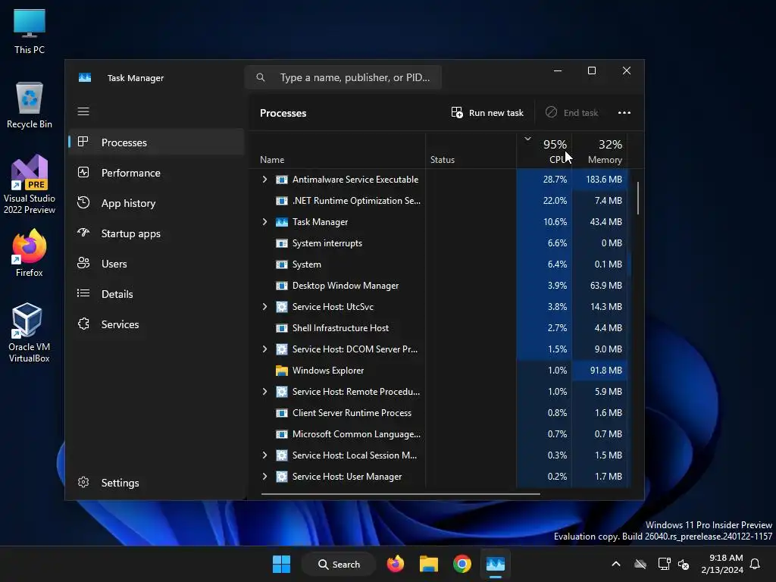Click the Service Host: UtcSvc gear icon
The image size is (776, 582).
coord(282,307)
